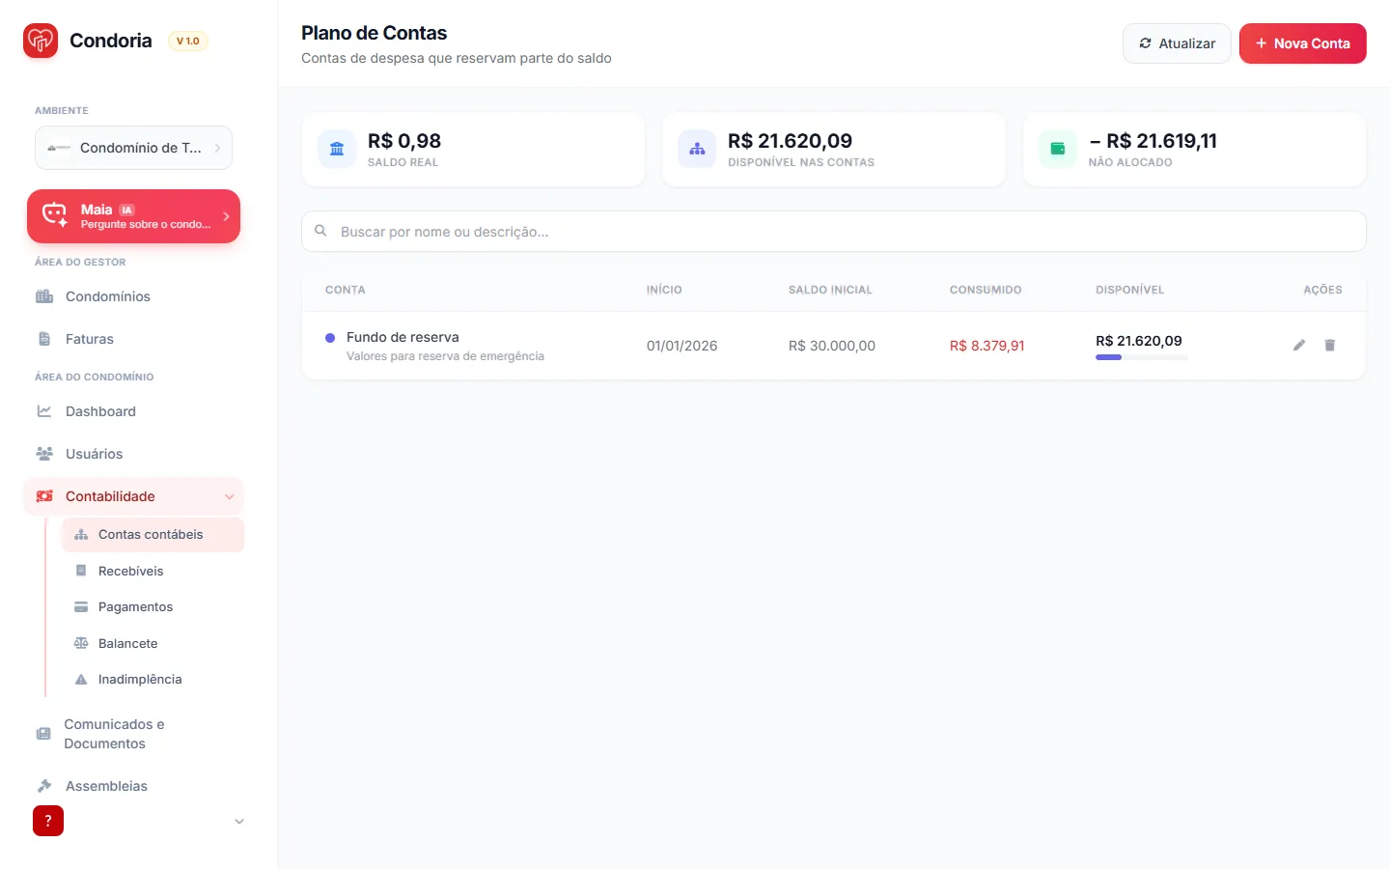
Task: Collapse the Contabilidade menu chevron
Action: click(230, 497)
